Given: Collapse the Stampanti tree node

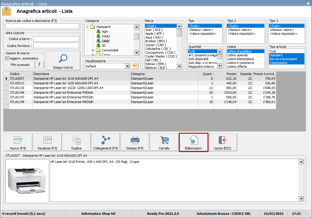Looking at the screenshot, I should pyautogui.click(x=87, y=27).
